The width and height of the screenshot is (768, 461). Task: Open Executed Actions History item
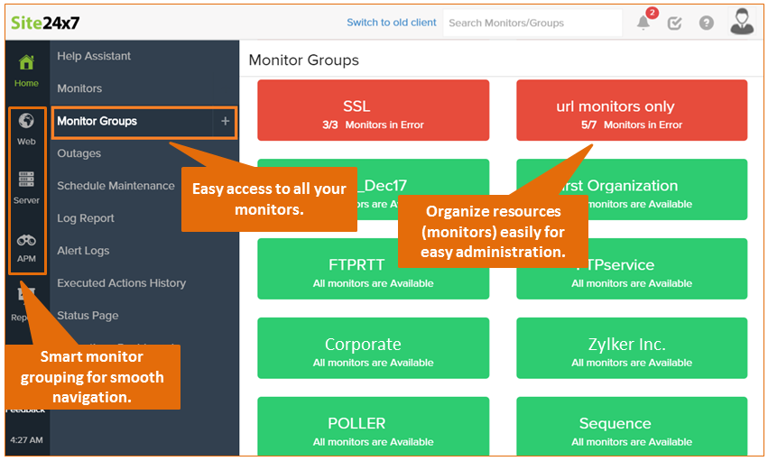(122, 283)
